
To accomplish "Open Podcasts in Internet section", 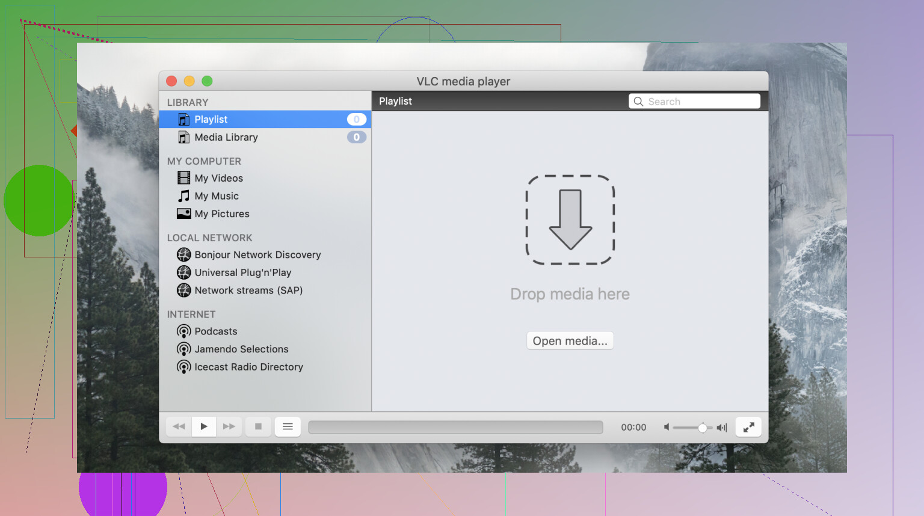I will [x=215, y=331].
